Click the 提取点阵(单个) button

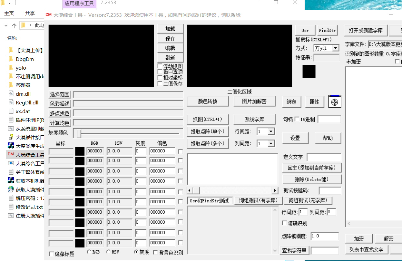pyautogui.click(x=208, y=131)
